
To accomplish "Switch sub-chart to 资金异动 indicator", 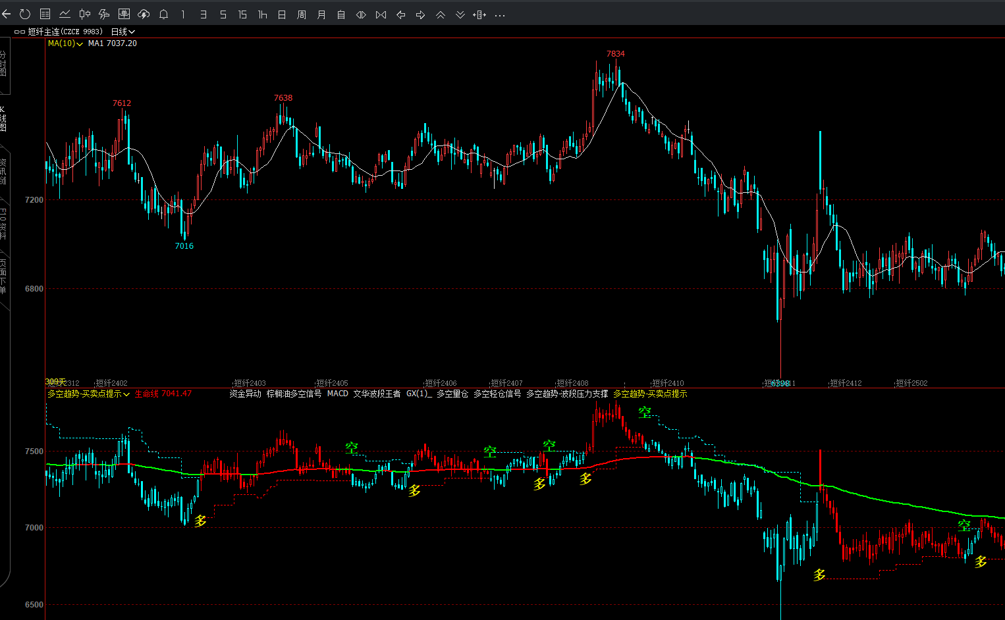I will (x=245, y=394).
